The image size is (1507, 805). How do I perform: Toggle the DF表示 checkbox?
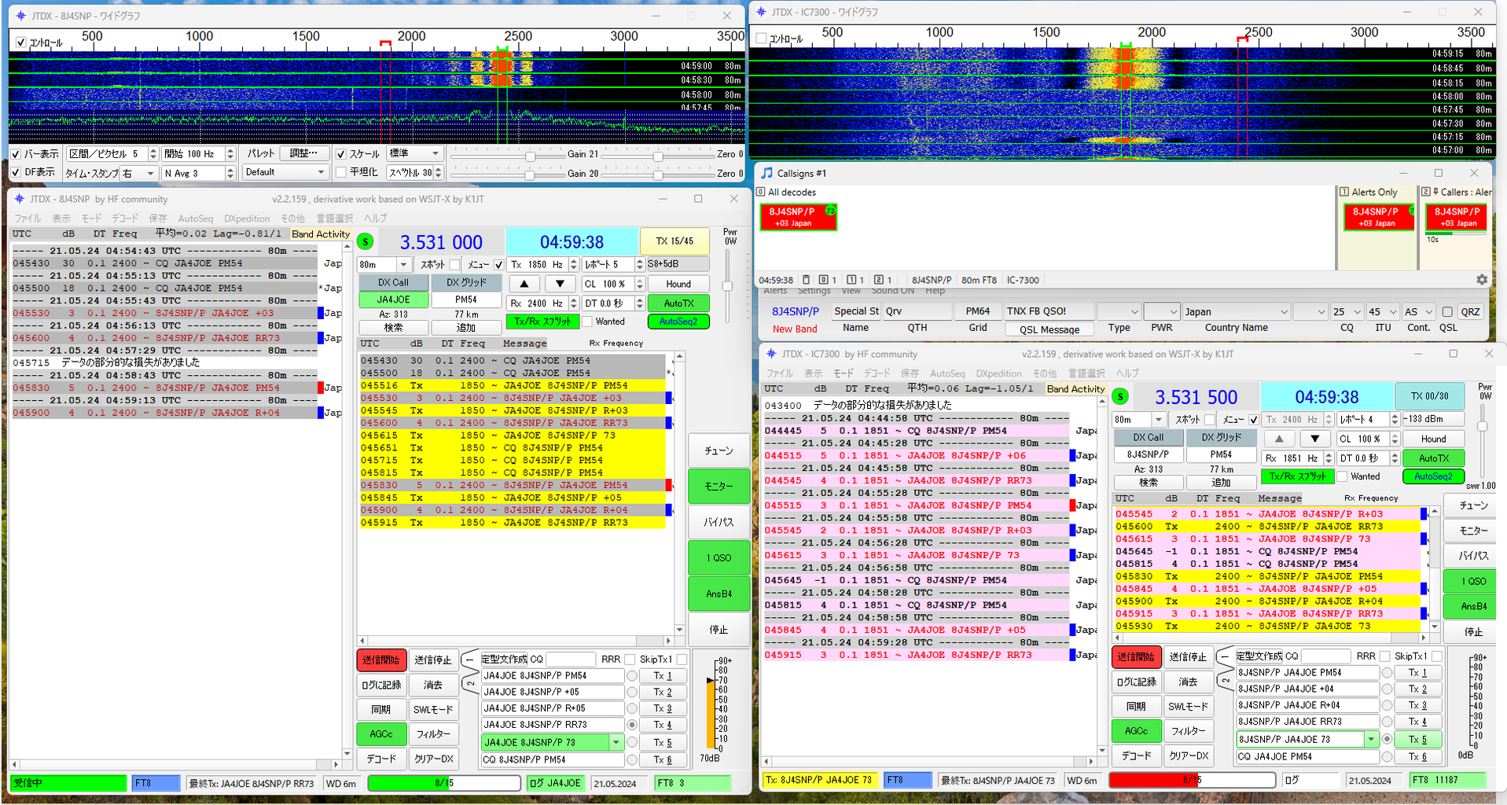point(16,172)
